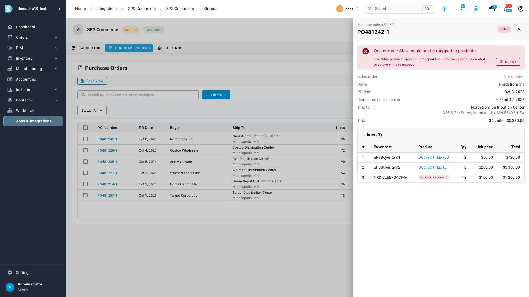Image resolution: width=529 pixels, height=297 pixels.
Task: Collapse the sidebar with the chevron
Action: pos(59,9)
